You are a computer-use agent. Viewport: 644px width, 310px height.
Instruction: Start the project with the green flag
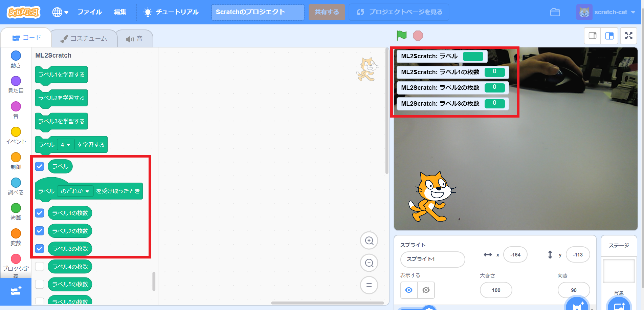402,35
